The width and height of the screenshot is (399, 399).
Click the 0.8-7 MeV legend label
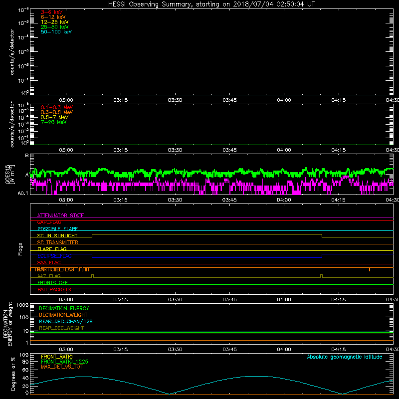[54, 117]
